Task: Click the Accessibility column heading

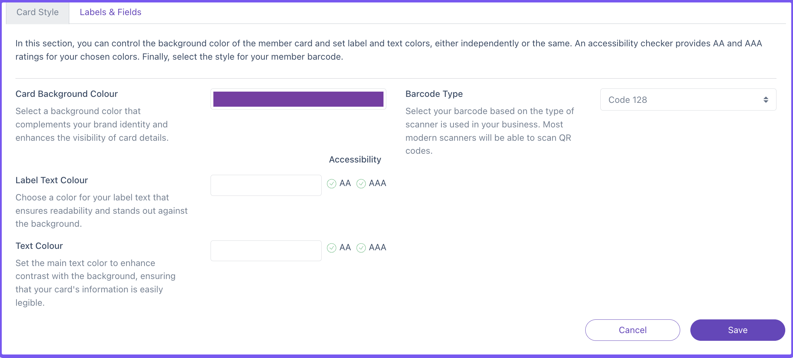Action: click(355, 160)
